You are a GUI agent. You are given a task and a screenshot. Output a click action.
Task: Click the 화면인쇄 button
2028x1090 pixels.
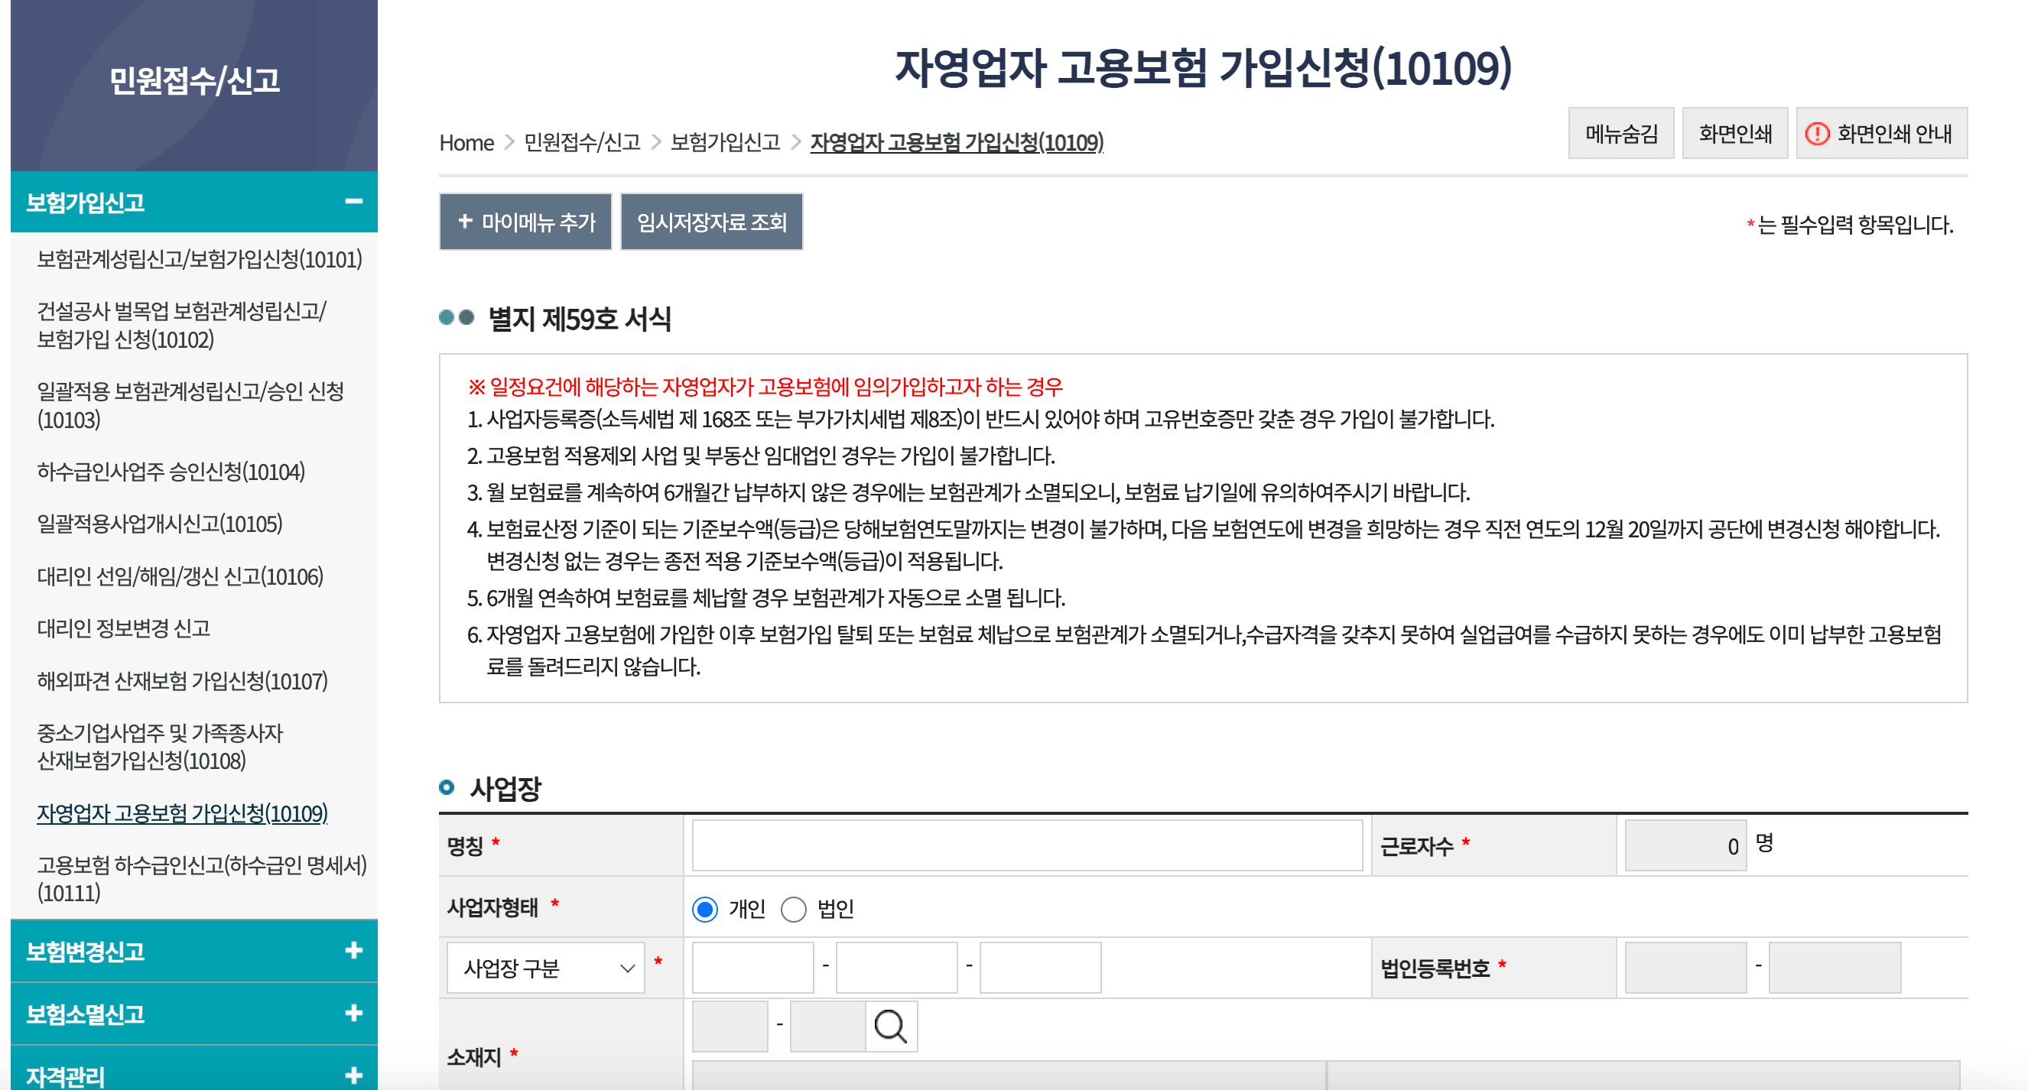pyautogui.click(x=1734, y=134)
